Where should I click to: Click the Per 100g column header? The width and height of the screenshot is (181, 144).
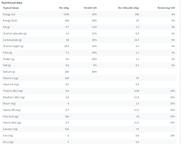(64, 8)
